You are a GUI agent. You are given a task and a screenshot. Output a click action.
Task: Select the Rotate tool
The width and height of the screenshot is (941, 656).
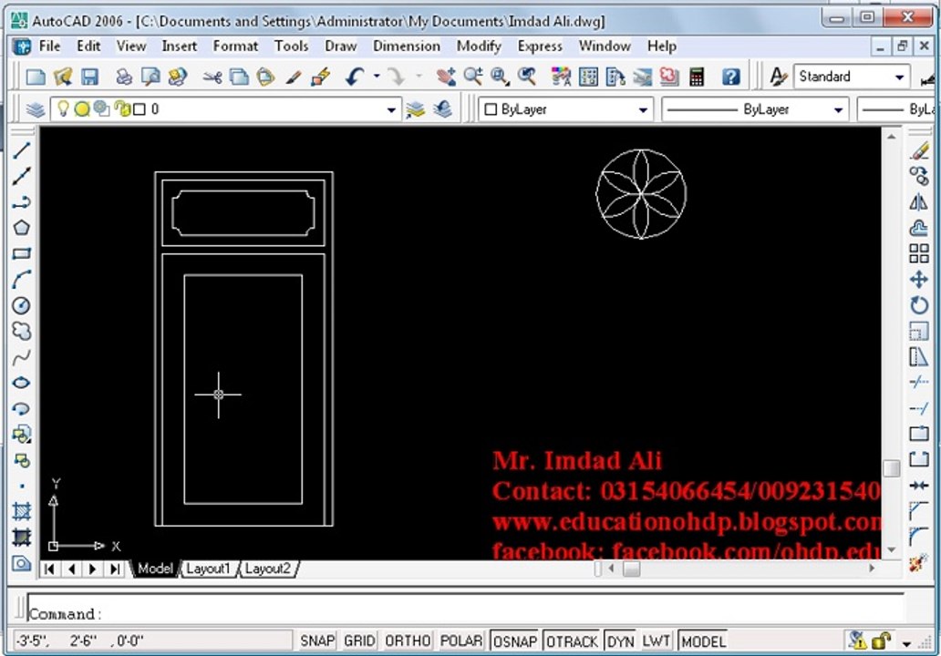[919, 305]
